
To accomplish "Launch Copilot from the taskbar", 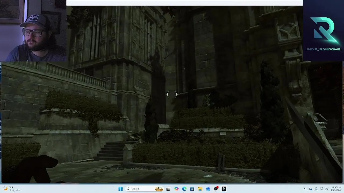I will tap(176, 189).
